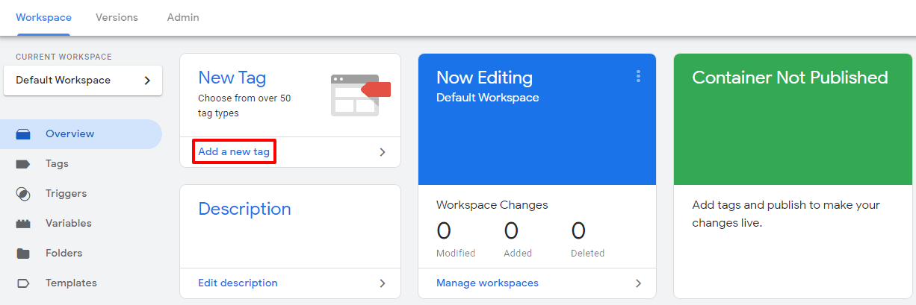Image resolution: width=916 pixels, height=305 pixels.
Task: Open the Admin tab
Action: (x=183, y=17)
